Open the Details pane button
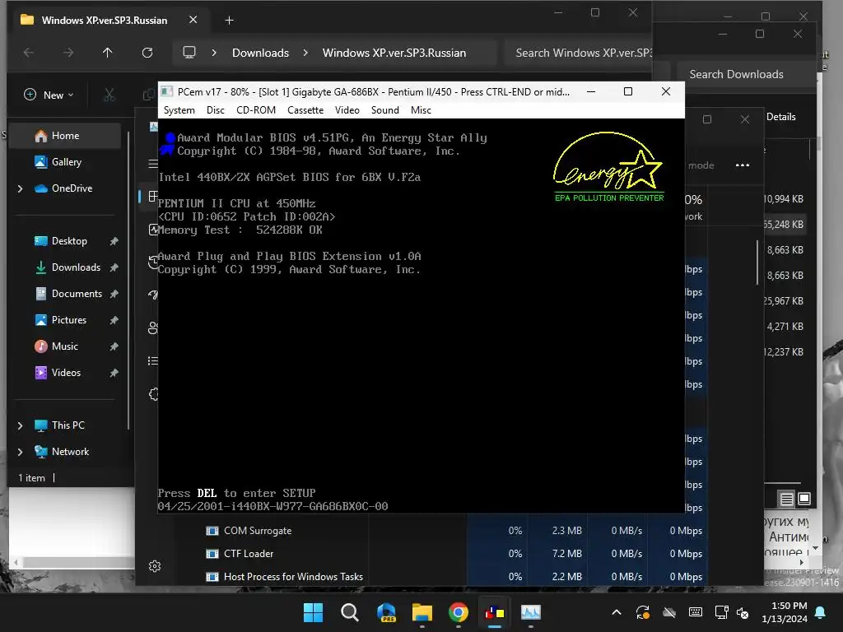The image size is (843, 632). tap(780, 117)
